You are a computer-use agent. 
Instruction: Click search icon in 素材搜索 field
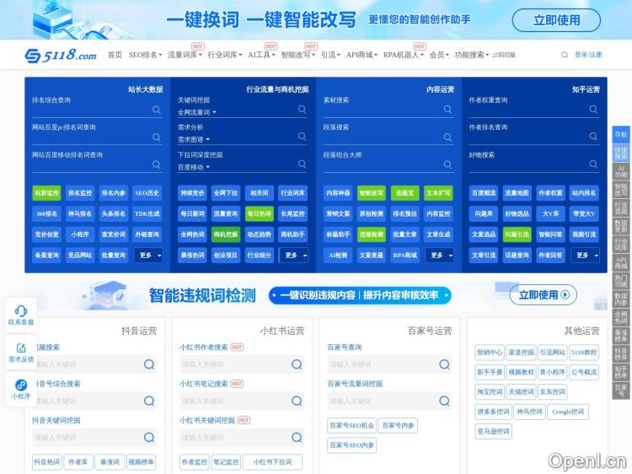click(447, 110)
